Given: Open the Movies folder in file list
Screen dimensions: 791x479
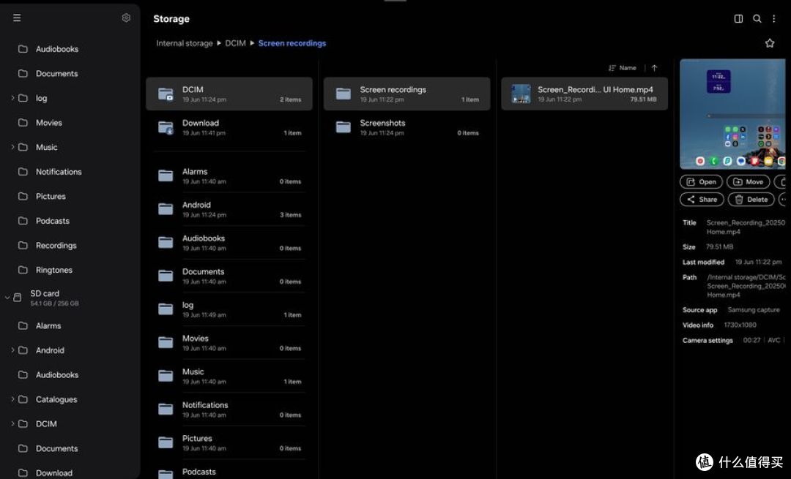Looking at the screenshot, I should tap(229, 342).
